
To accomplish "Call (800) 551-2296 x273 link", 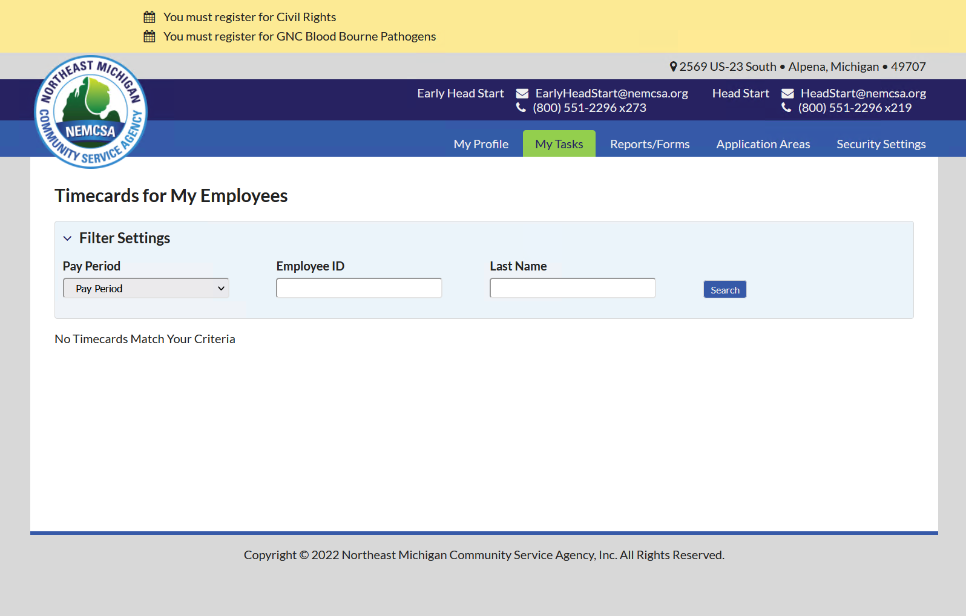I will click(x=590, y=108).
